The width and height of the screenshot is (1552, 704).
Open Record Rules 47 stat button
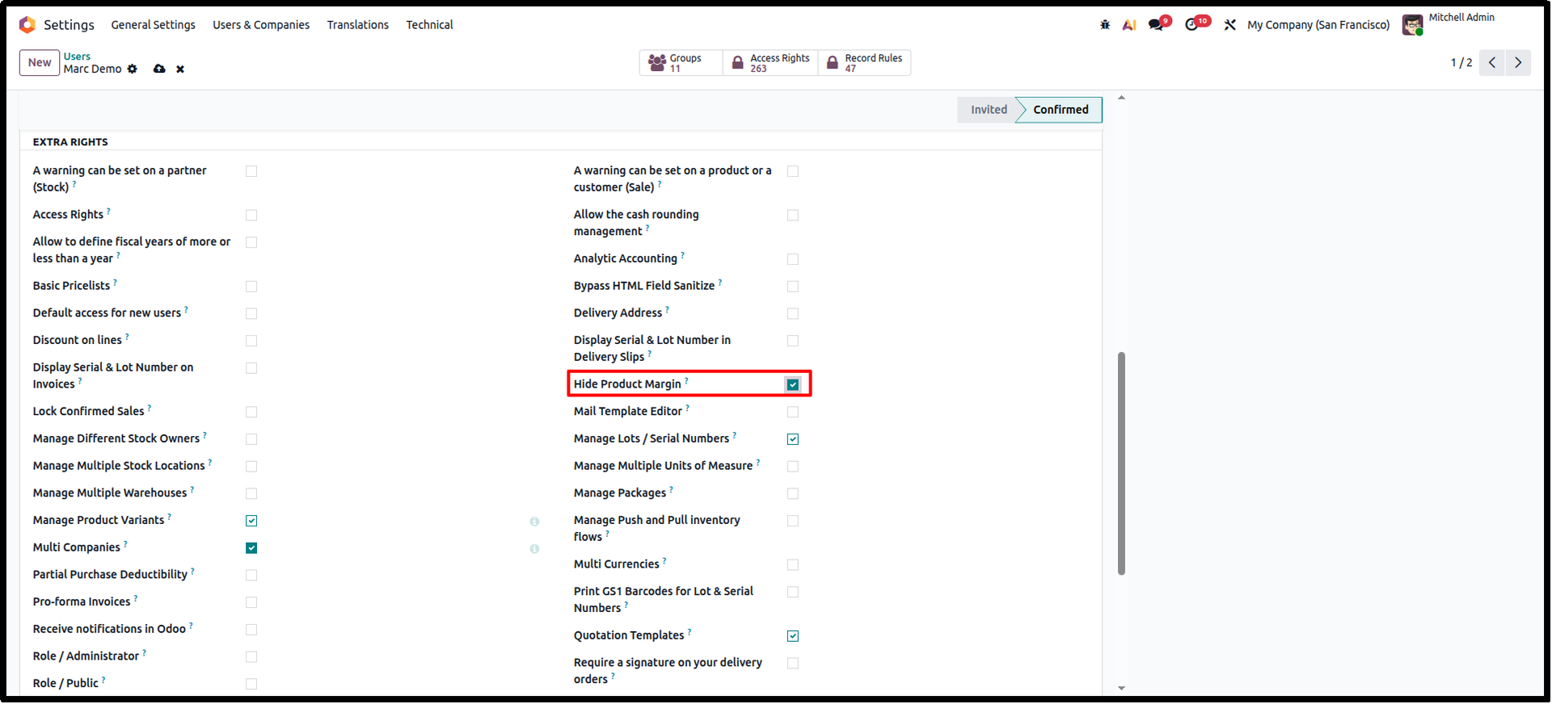coord(864,62)
